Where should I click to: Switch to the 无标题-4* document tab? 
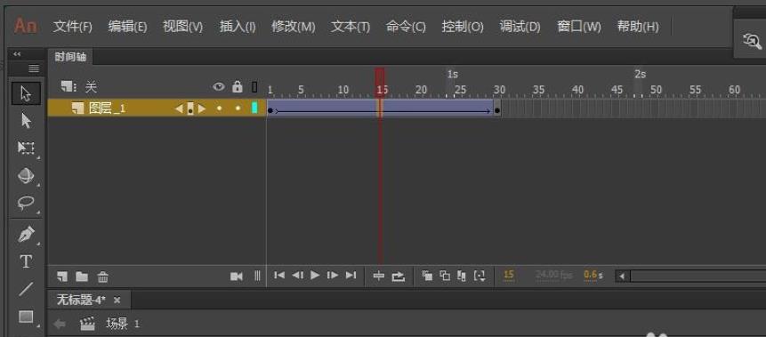(81, 300)
